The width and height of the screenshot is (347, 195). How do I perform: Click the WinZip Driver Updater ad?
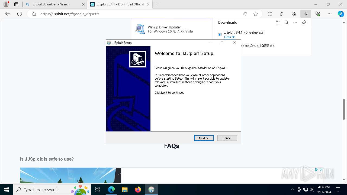pyautogui.click(x=172, y=29)
